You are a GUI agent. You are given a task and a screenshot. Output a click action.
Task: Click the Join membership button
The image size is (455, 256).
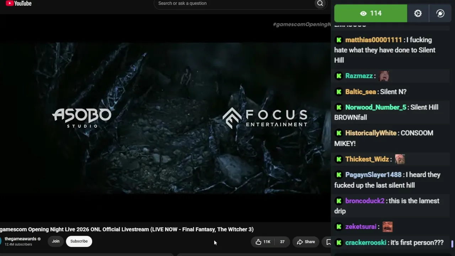(56, 241)
